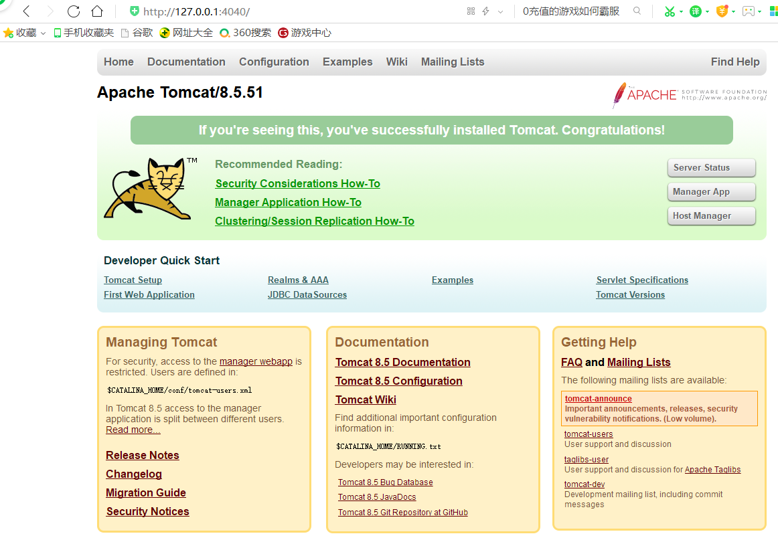
Task: Open the Changelog link
Action: point(134,474)
